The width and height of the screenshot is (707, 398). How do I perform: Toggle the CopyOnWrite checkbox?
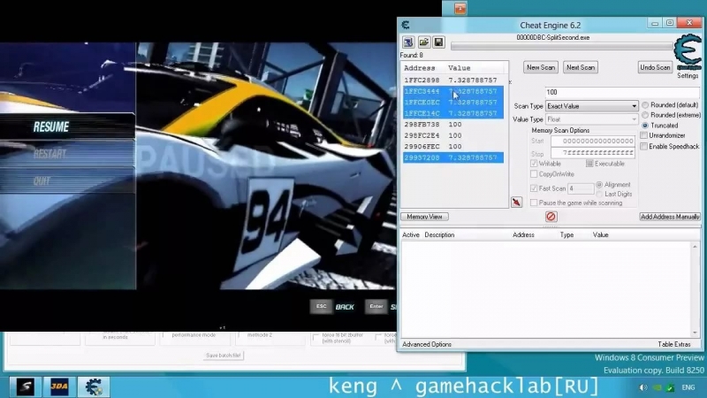pos(534,174)
